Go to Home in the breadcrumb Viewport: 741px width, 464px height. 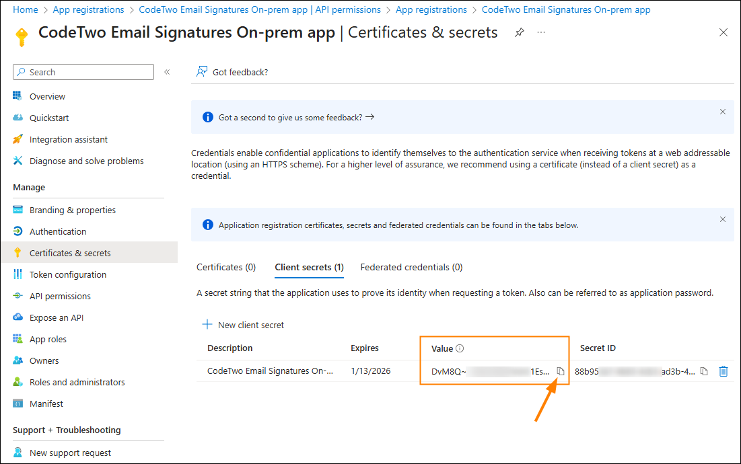click(x=26, y=9)
